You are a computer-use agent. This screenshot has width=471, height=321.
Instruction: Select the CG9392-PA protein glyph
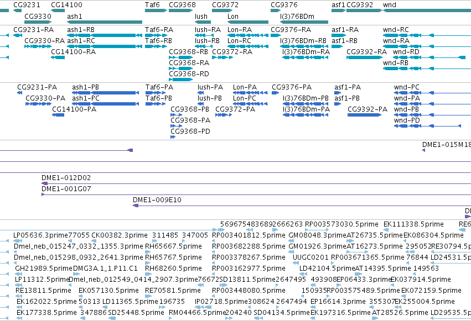click(x=365, y=115)
